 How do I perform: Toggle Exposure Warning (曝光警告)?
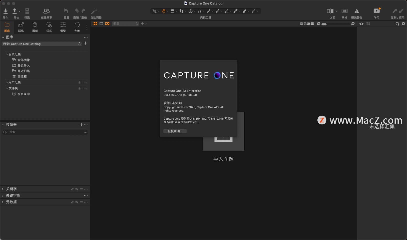click(x=357, y=11)
